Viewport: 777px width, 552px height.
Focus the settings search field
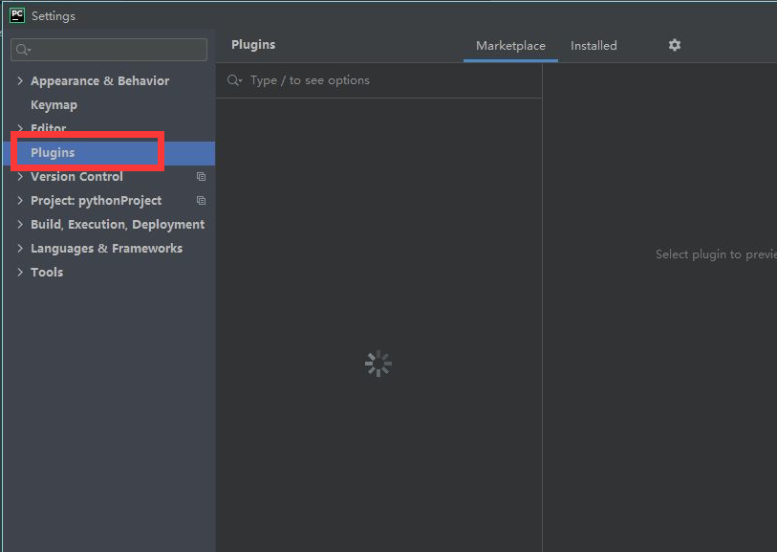pos(109,50)
